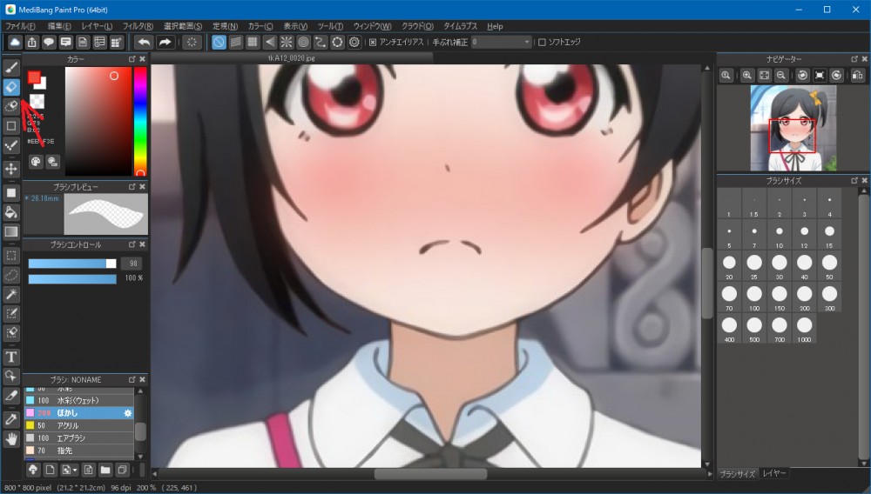The width and height of the screenshot is (871, 494).
Task: Open the cloud save icon
Action: [x=15, y=42]
